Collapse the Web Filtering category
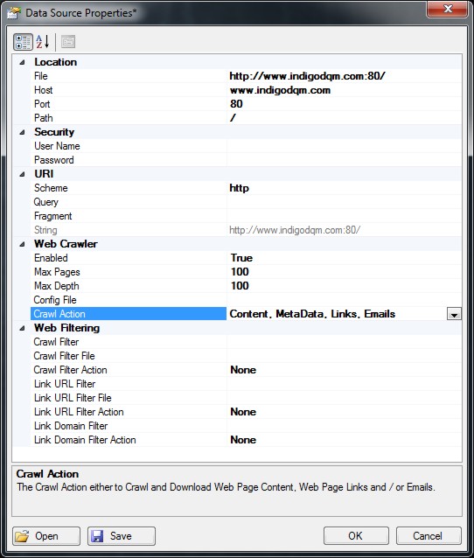The image size is (474, 558). [x=23, y=328]
